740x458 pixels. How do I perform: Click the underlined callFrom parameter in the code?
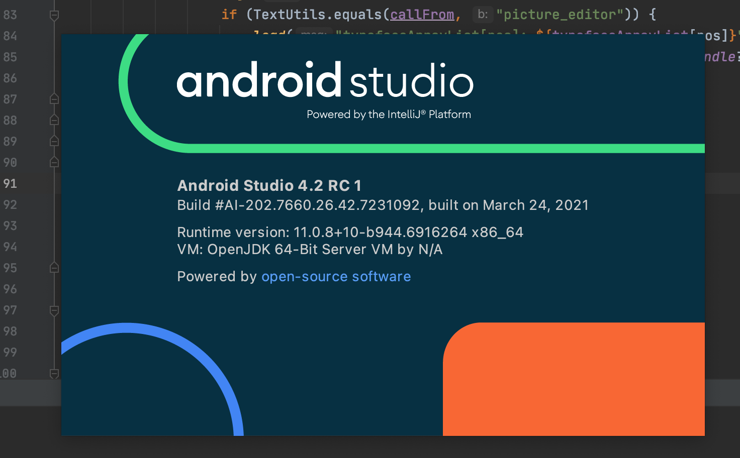coord(422,15)
